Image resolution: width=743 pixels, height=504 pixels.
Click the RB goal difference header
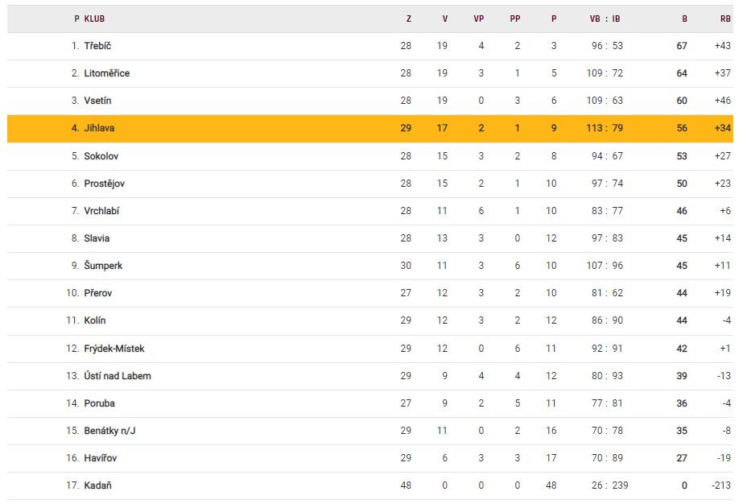pos(725,19)
